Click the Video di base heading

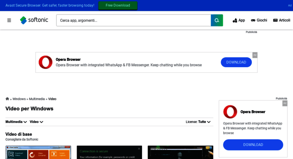coord(19,134)
